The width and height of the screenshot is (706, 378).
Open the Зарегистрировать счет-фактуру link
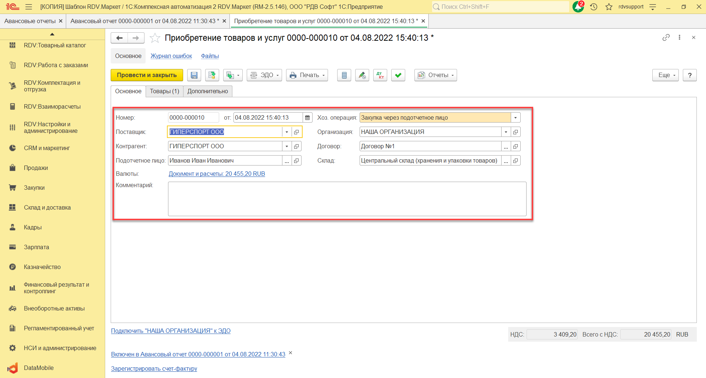pos(154,368)
